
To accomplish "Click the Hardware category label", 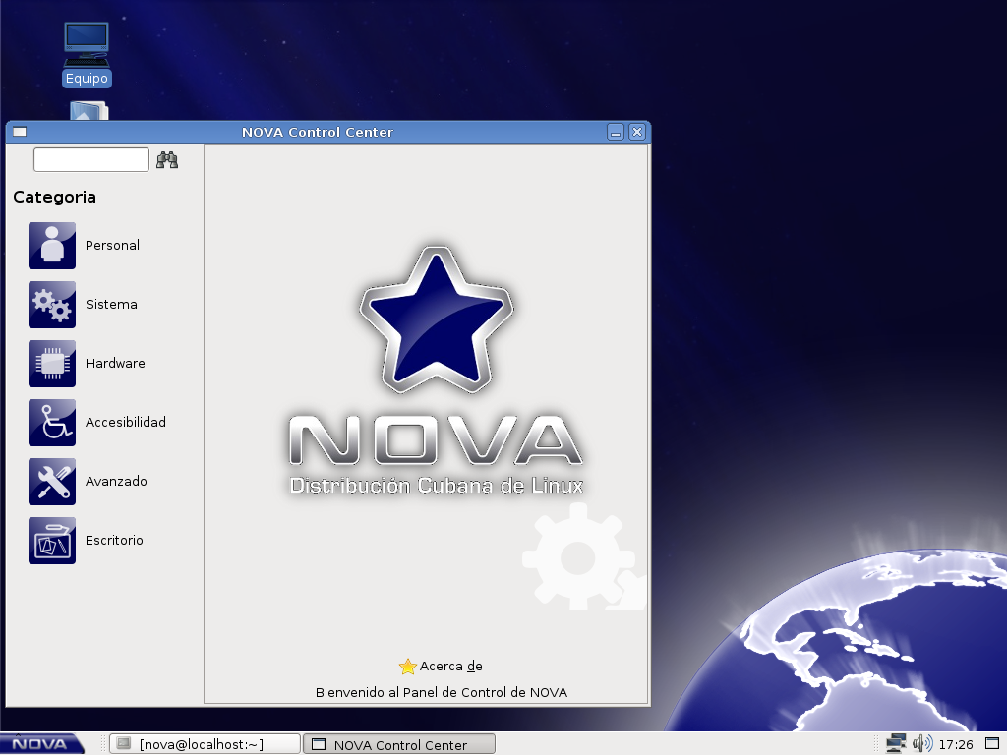I will [x=115, y=364].
